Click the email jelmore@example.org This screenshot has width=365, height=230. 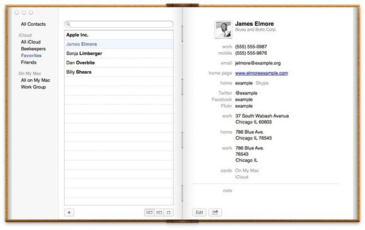(258, 63)
